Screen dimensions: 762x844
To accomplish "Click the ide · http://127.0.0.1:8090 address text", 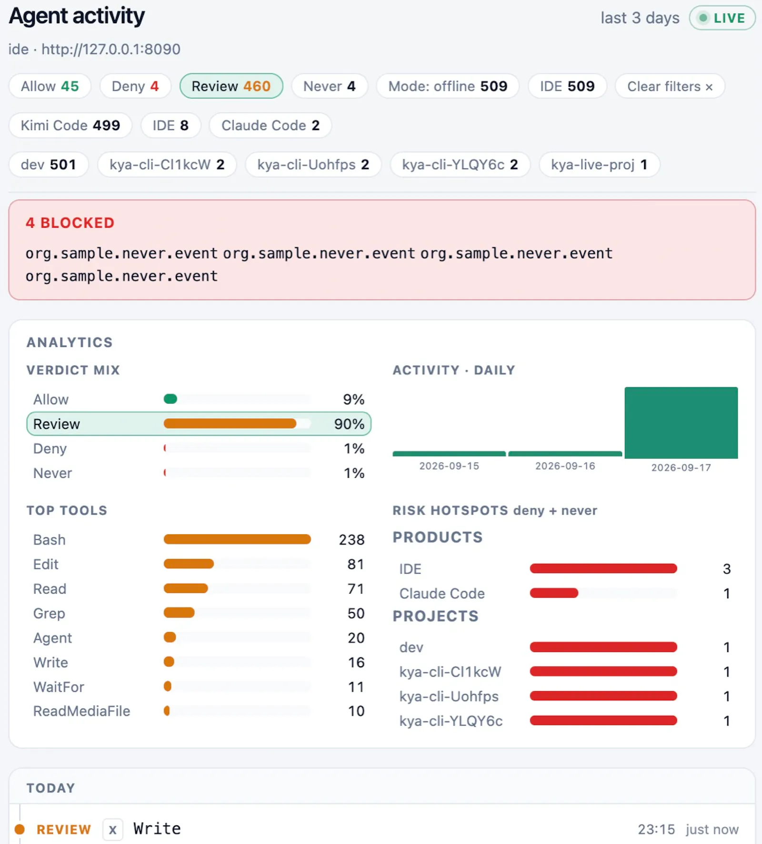I will (94, 49).
